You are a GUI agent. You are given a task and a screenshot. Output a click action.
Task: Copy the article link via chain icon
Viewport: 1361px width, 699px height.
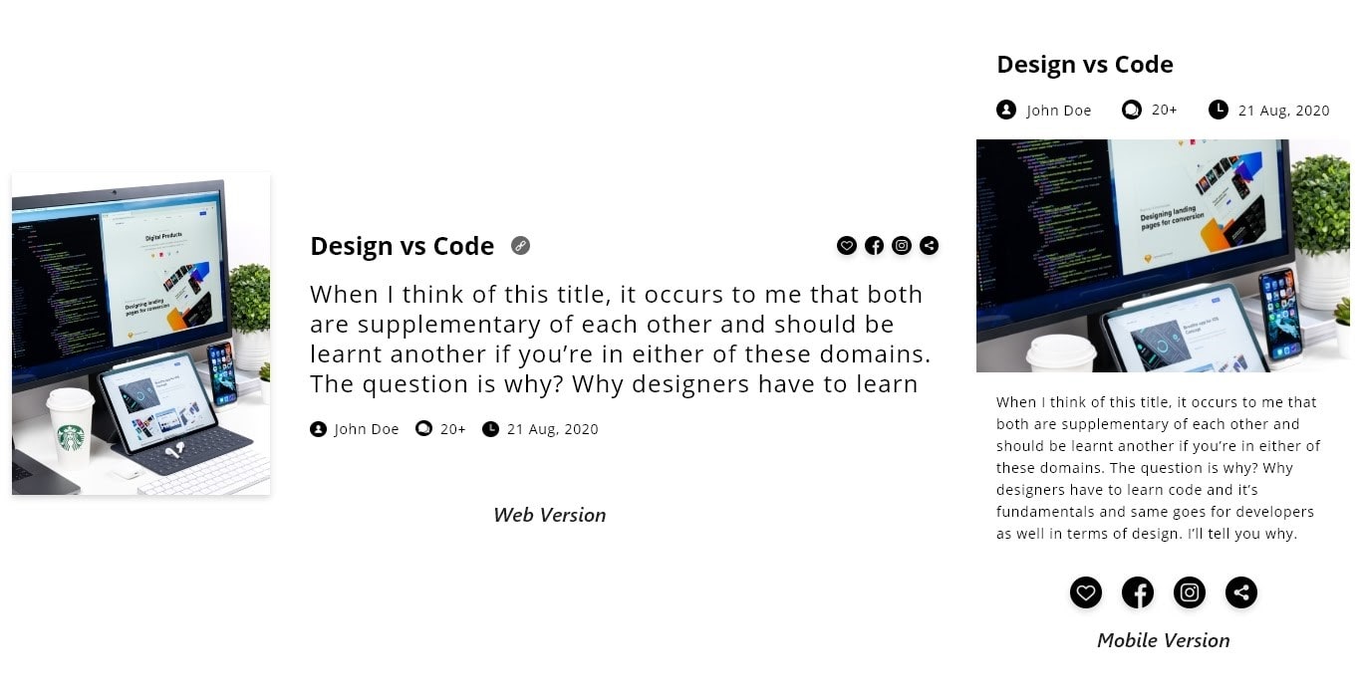tap(520, 245)
